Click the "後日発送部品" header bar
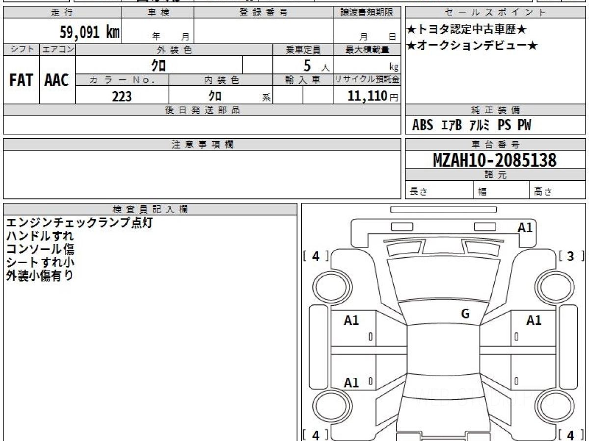 (x=202, y=110)
